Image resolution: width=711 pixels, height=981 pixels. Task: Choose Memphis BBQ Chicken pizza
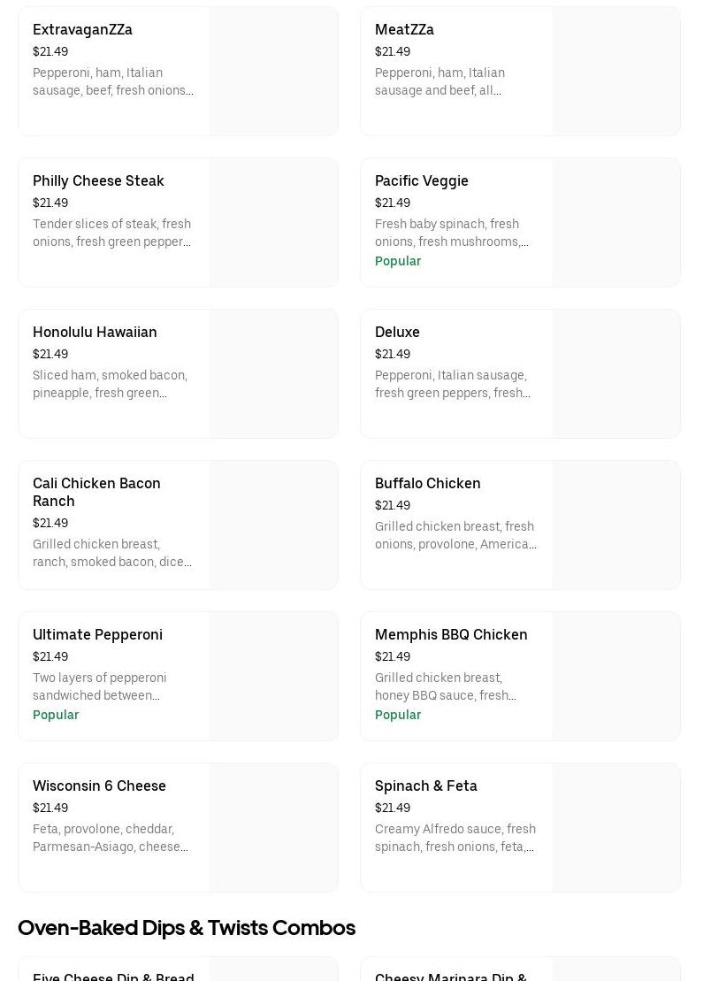(451, 635)
